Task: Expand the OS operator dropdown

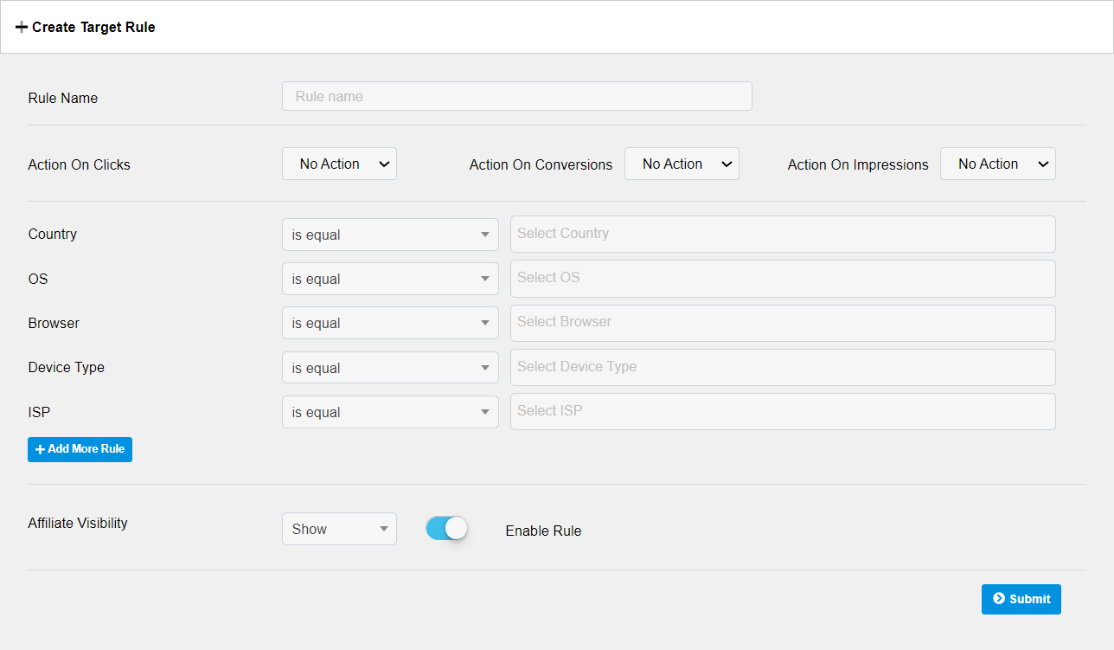Action: 390,279
